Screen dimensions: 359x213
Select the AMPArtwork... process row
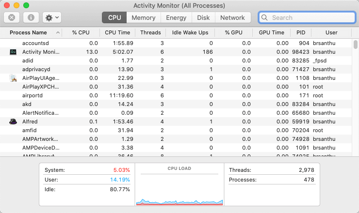pos(176,139)
